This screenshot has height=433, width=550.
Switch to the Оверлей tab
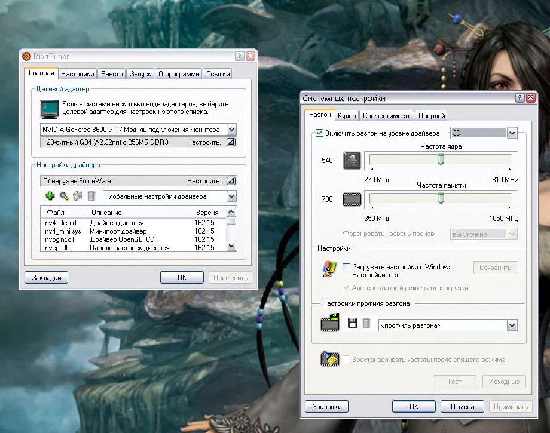(x=431, y=116)
